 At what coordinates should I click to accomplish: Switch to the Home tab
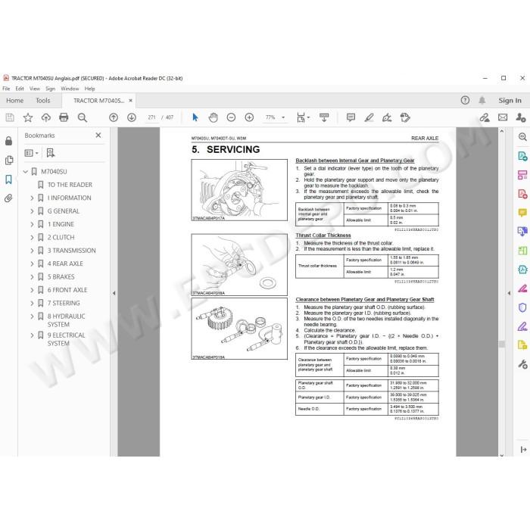[x=14, y=101]
